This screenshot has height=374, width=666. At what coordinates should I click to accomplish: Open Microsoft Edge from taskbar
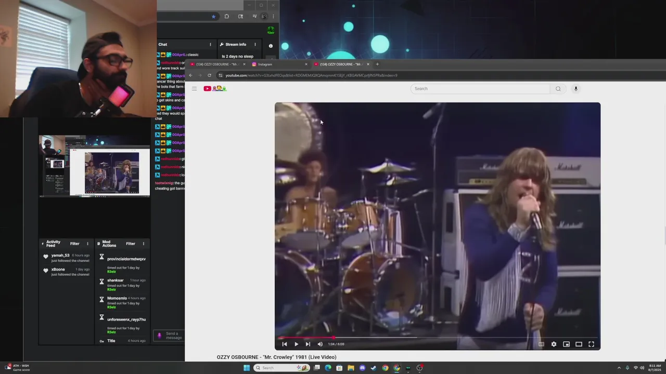(x=328, y=368)
